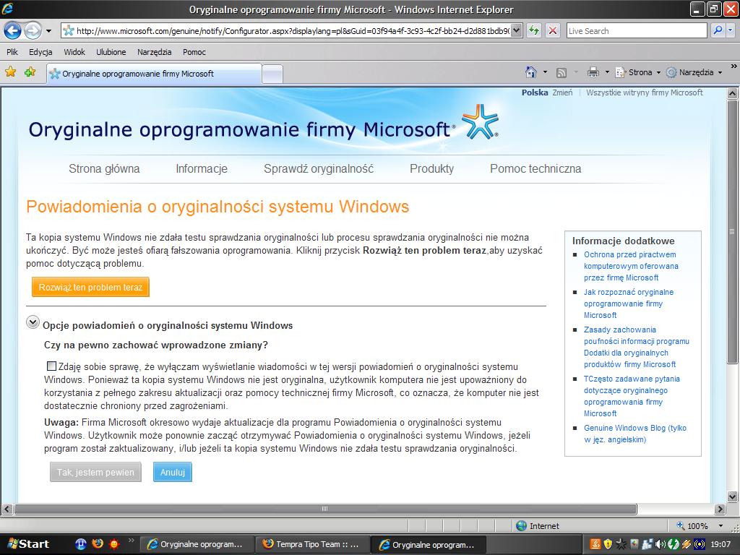Open Sprawdź oryginalność navigation item

pyautogui.click(x=319, y=168)
